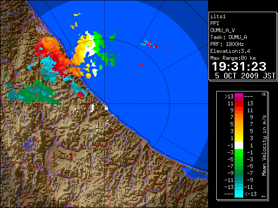This screenshot has width=278, height=208.
Task: Click the 'ilts1' label in info box
Action: [218, 16]
